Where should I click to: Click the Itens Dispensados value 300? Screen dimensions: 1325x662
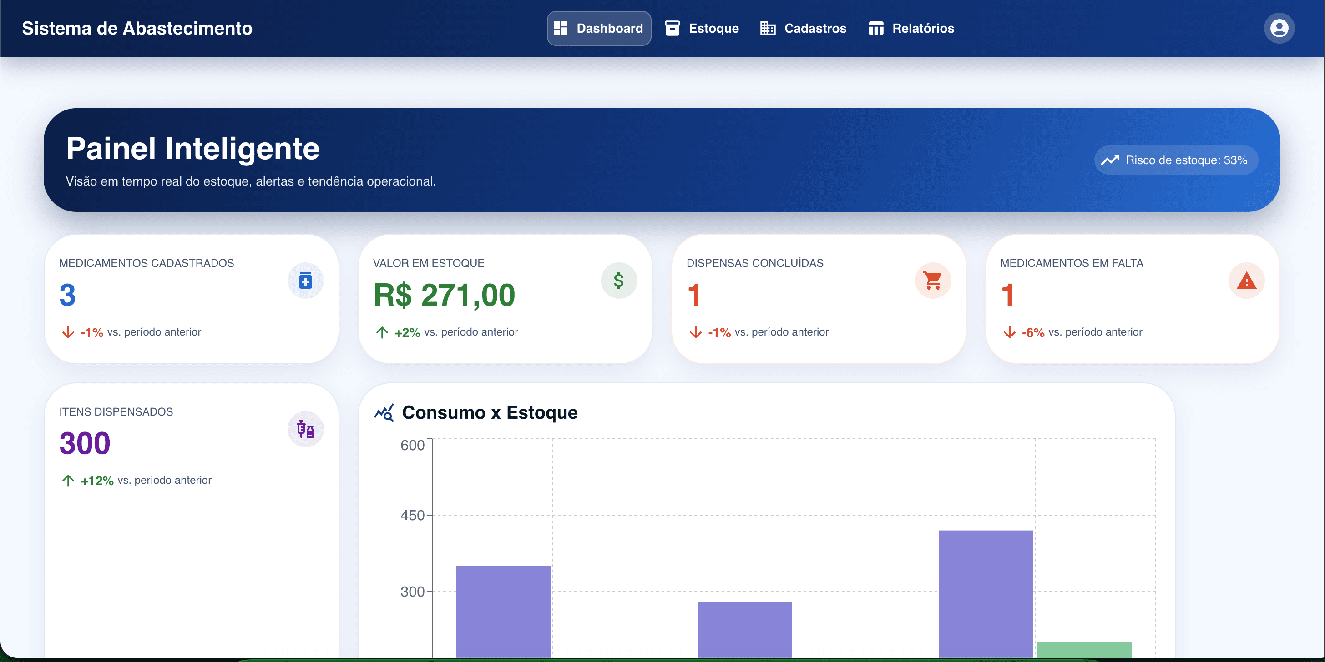[x=85, y=443]
